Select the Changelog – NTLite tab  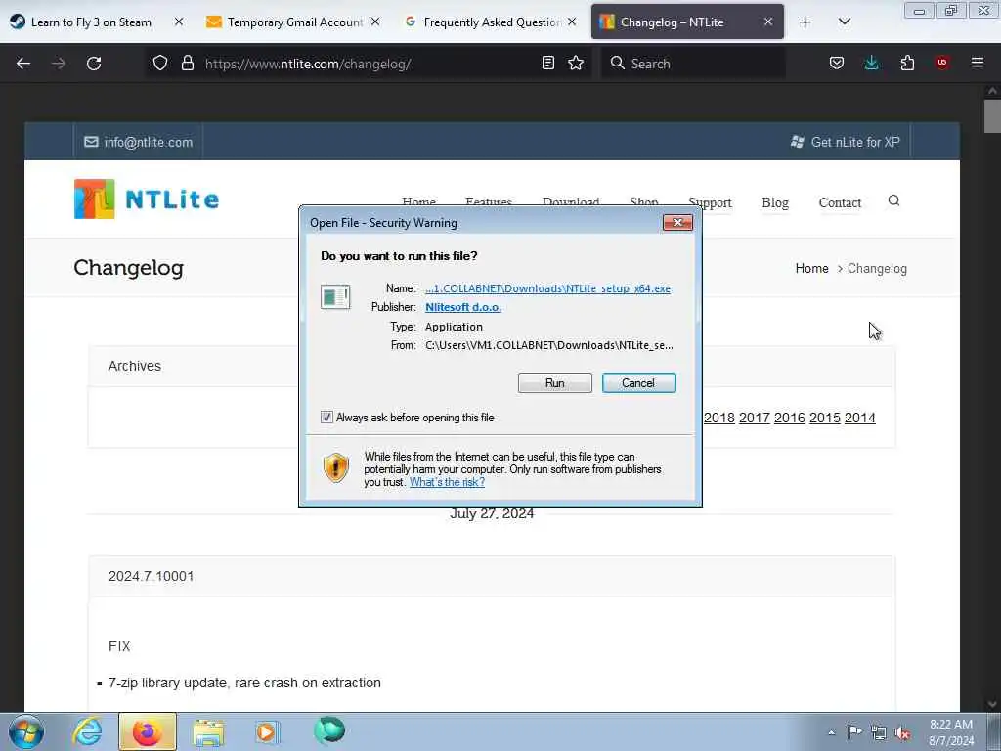click(672, 22)
